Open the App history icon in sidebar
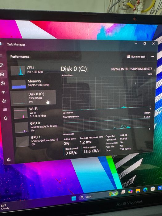Viewport: 162px width, 216px height. coord(3,83)
